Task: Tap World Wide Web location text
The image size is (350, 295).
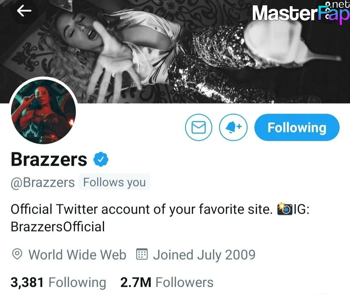Action: pos(77,255)
